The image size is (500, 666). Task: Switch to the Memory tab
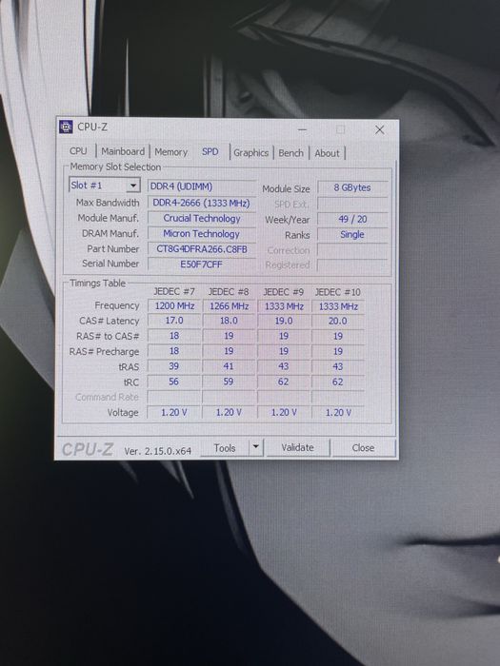(170, 152)
